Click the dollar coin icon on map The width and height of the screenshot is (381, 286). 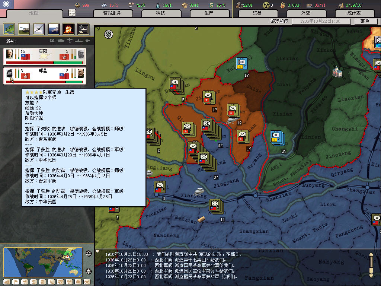click(109, 34)
